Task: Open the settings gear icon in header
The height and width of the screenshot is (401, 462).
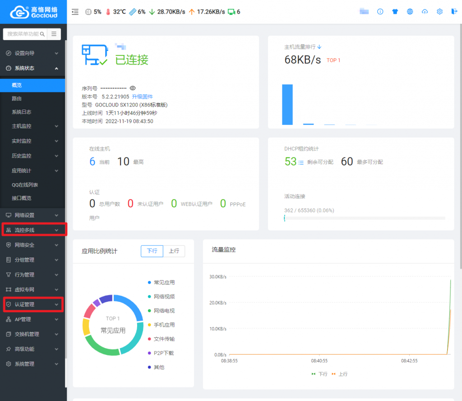Action: click(x=439, y=12)
